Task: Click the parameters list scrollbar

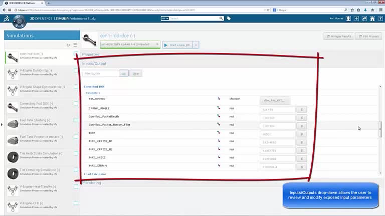Action: tap(380, 129)
